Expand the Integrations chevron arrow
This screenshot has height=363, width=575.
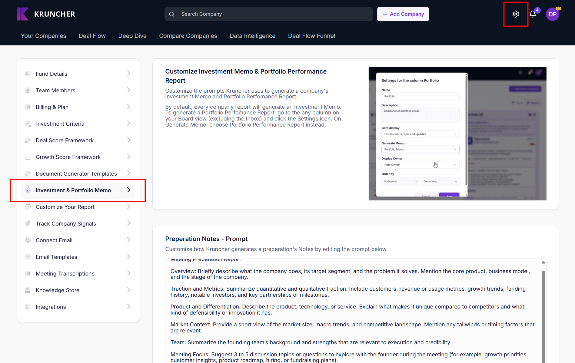129,307
